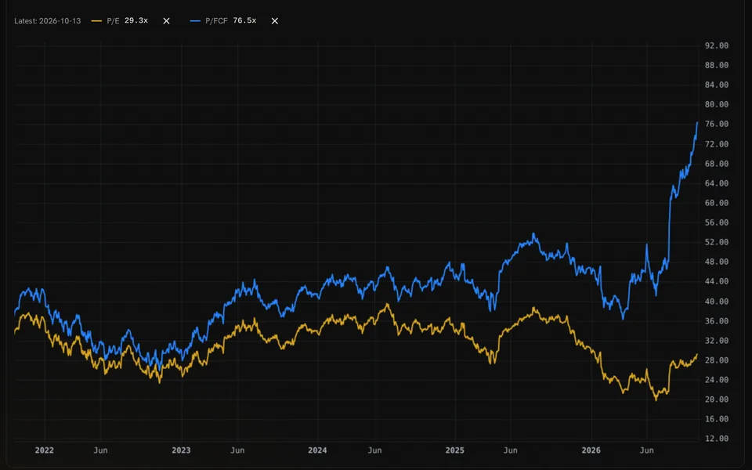Click the P/FCF value 76.5x
752x470 pixels.
pyautogui.click(x=244, y=20)
